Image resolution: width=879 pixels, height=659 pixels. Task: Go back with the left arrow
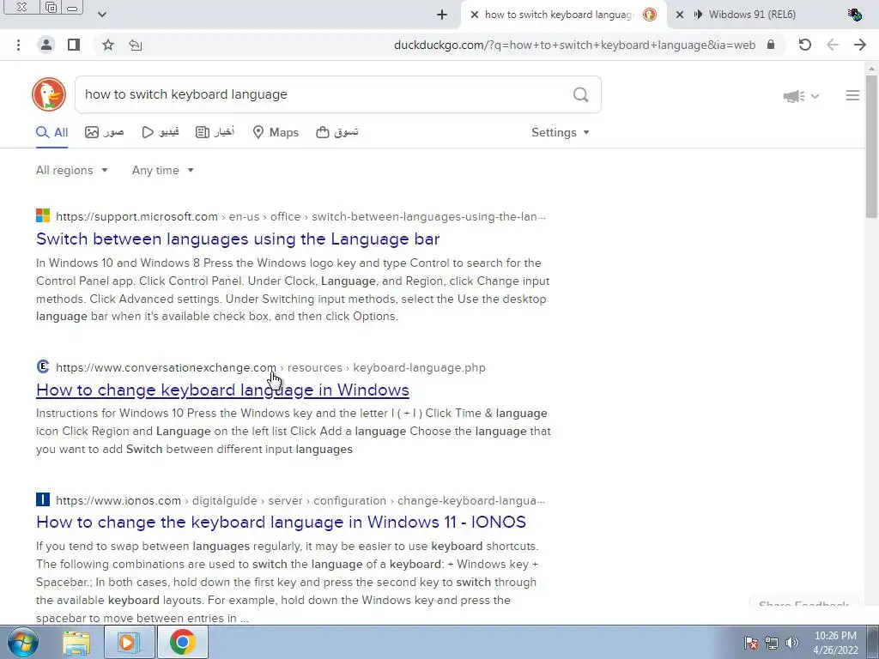(833, 45)
